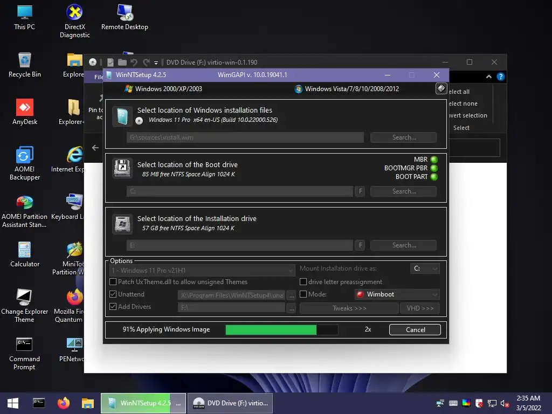Open the Recycle Bin
The width and height of the screenshot is (552, 414).
(x=25, y=65)
